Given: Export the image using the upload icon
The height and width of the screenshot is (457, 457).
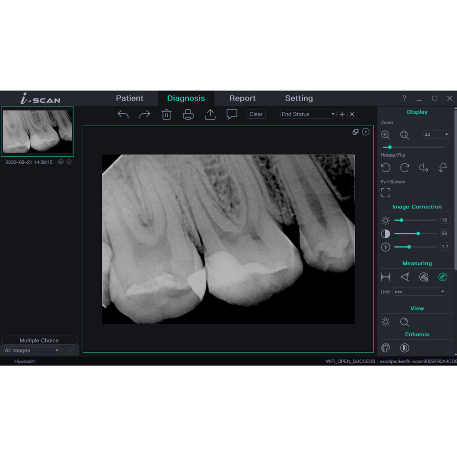Looking at the screenshot, I should 210,115.
